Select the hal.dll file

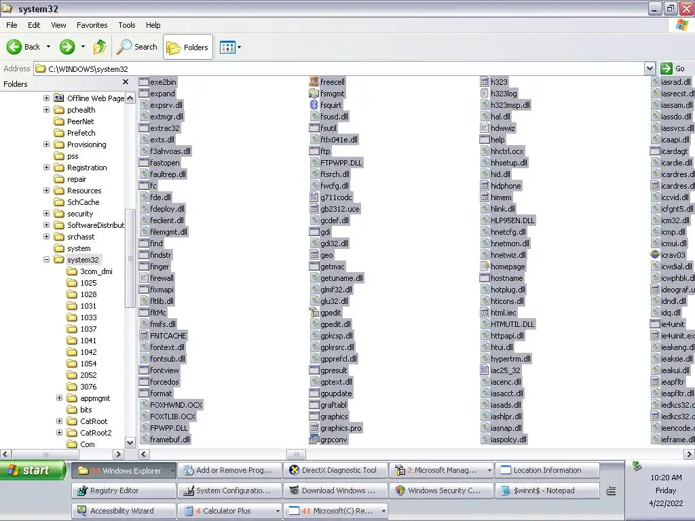click(500, 117)
